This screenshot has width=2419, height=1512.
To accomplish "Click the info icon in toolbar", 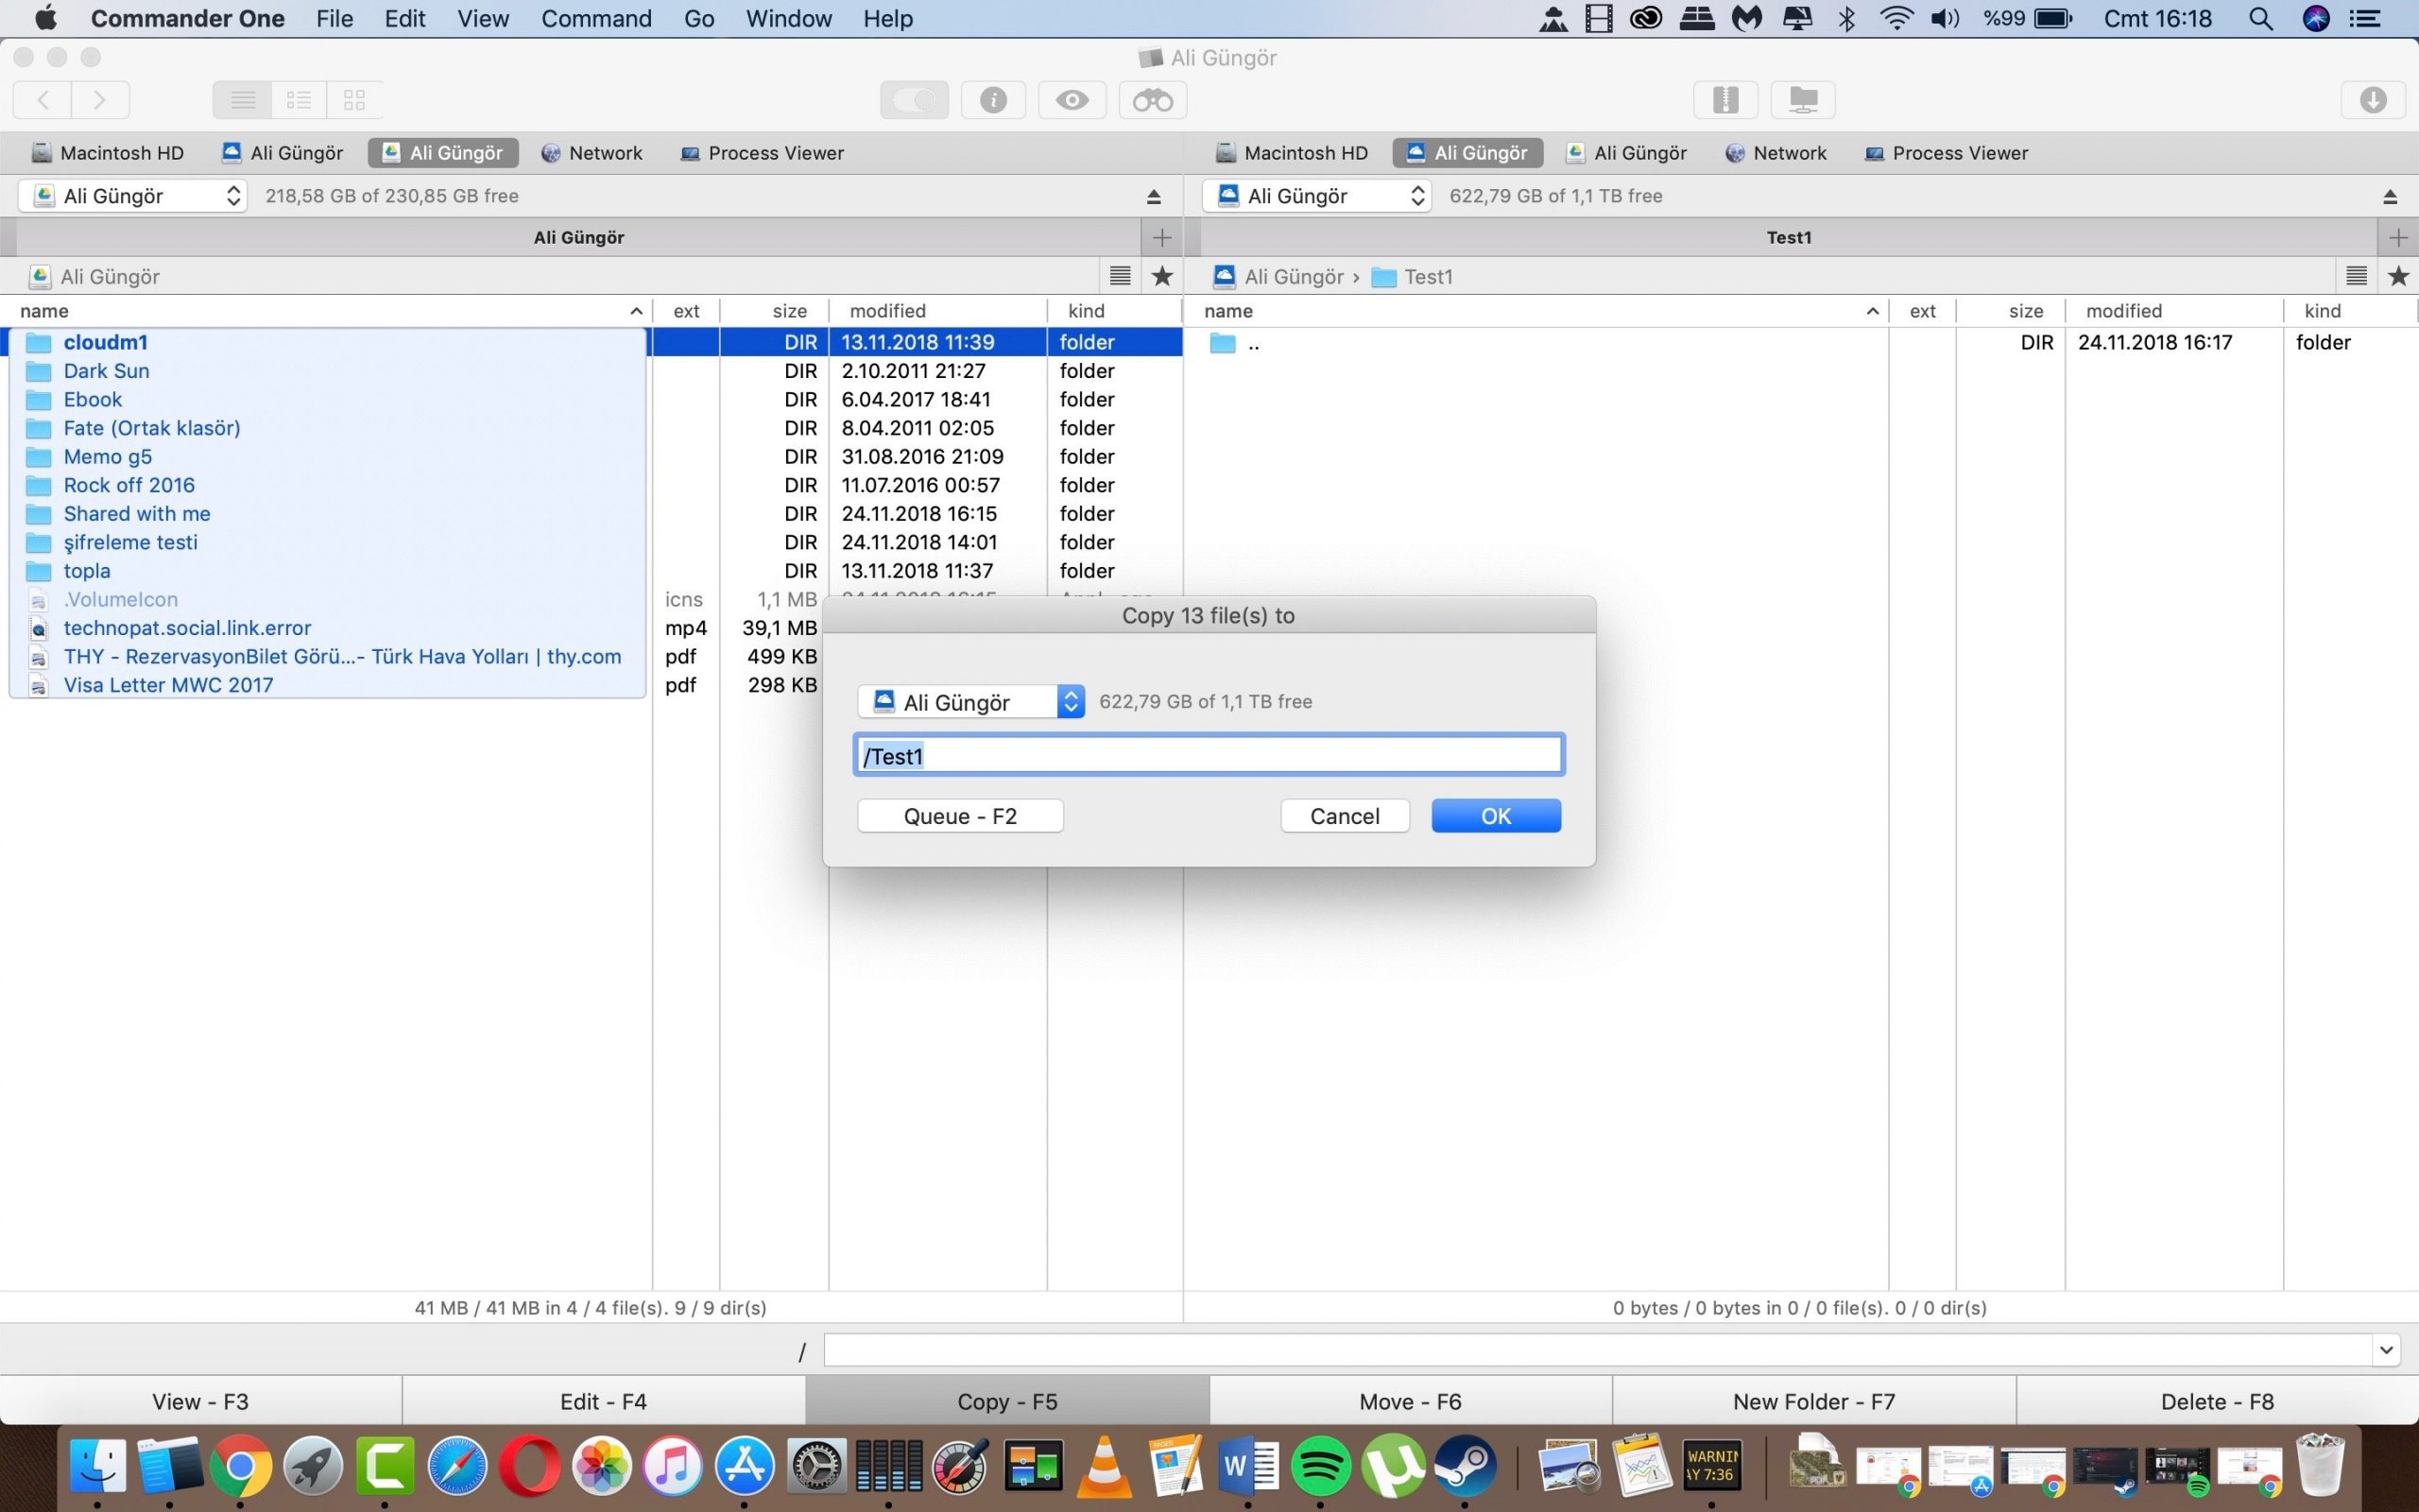I will click(x=992, y=100).
